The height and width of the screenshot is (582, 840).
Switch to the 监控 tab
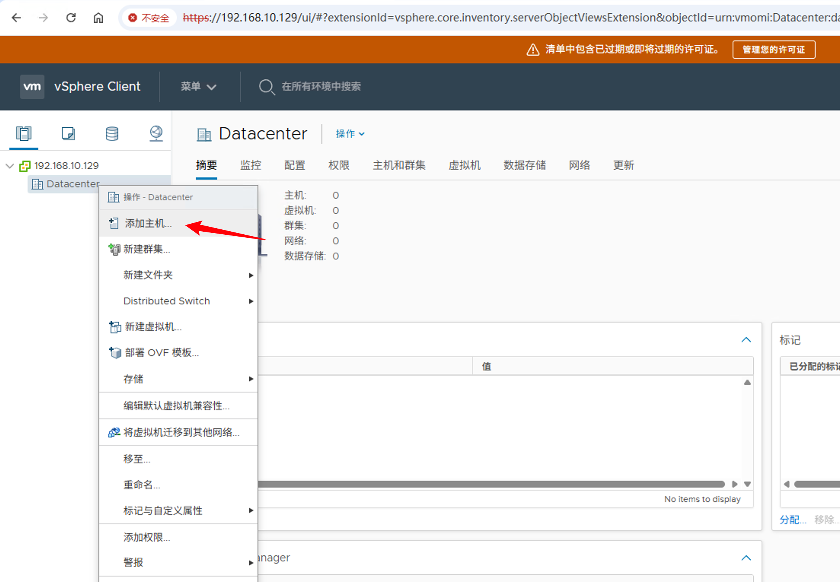pos(251,165)
